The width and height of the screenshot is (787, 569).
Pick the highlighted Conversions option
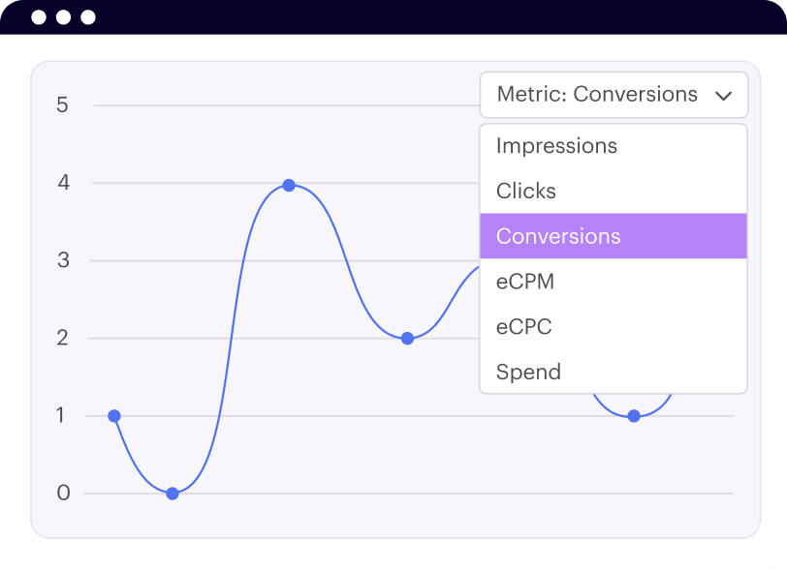pyautogui.click(x=558, y=236)
